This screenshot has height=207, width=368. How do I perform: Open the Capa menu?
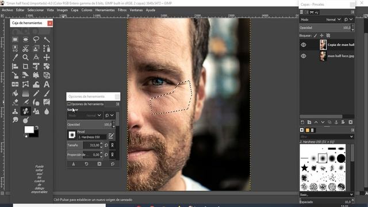(x=74, y=10)
